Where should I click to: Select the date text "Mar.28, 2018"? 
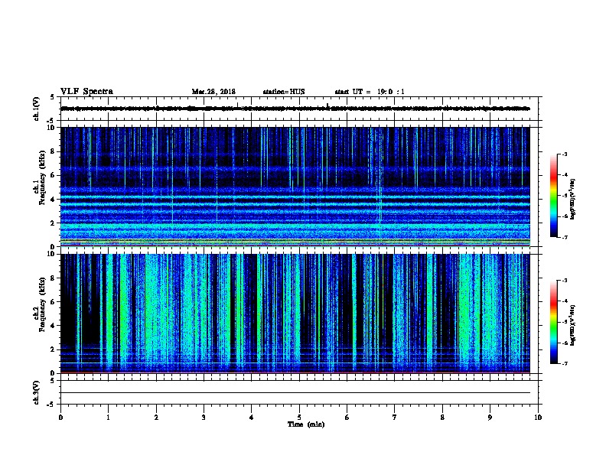[x=213, y=92]
